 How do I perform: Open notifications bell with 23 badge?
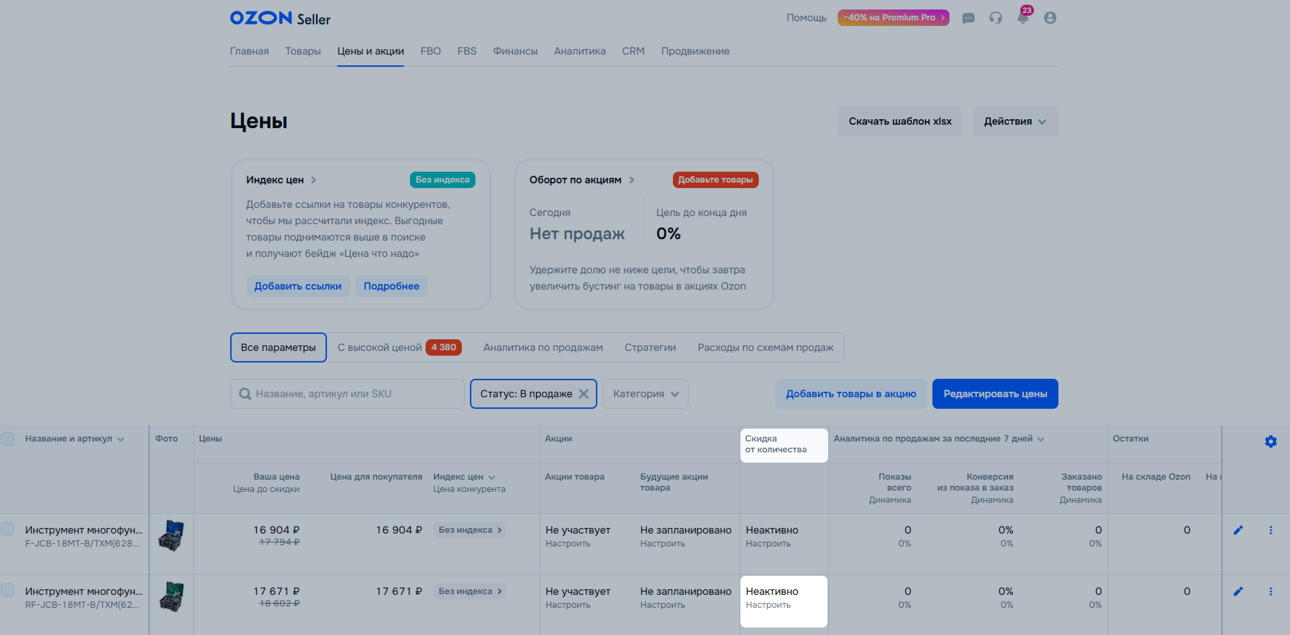tap(1023, 18)
